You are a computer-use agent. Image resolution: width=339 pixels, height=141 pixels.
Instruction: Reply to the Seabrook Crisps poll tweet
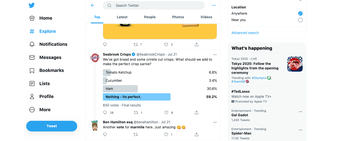[105, 113]
